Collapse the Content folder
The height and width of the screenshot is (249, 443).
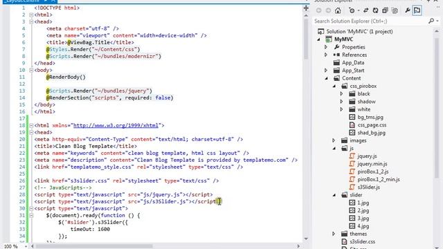pyautogui.click(x=326, y=78)
